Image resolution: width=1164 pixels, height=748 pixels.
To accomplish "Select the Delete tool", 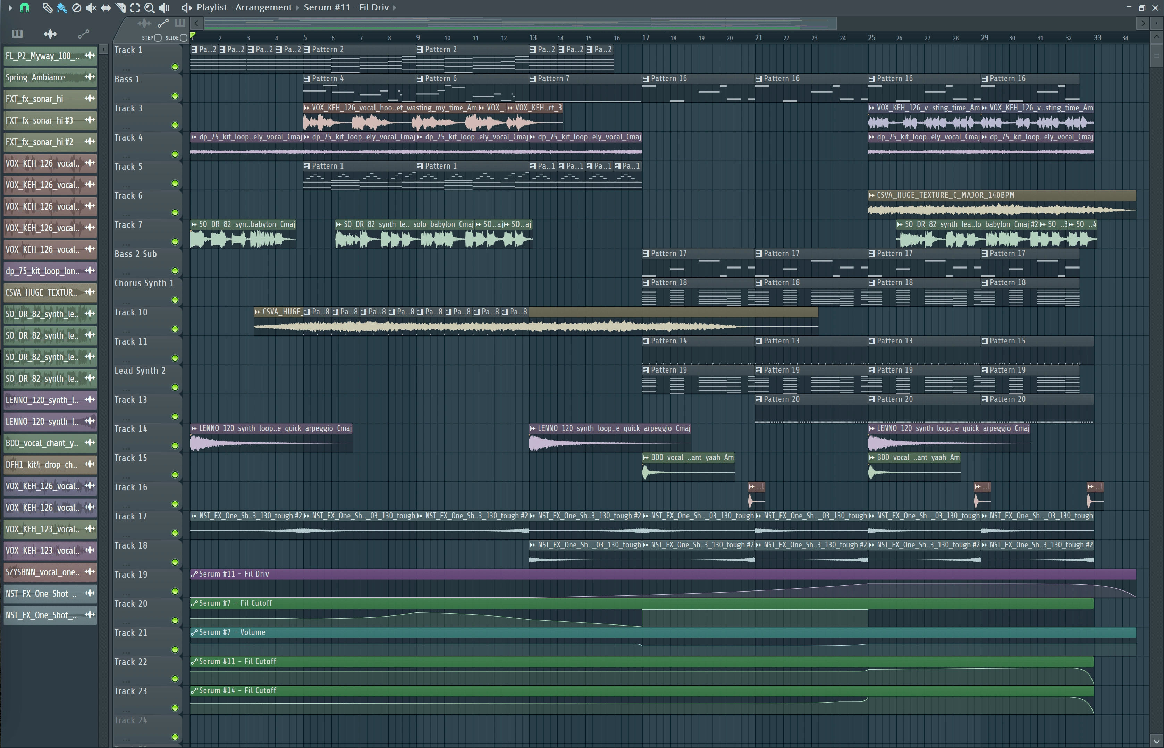I will point(76,8).
